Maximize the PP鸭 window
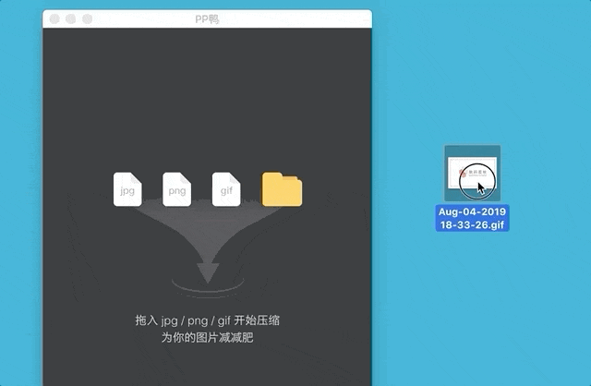The height and width of the screenshot is (386, 591). click(x=88, y=18)
